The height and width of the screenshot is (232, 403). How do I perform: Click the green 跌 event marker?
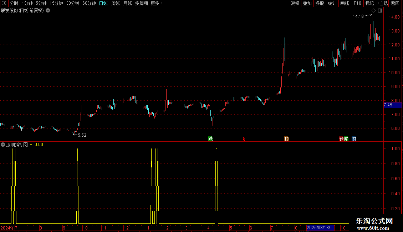point(210,138)
